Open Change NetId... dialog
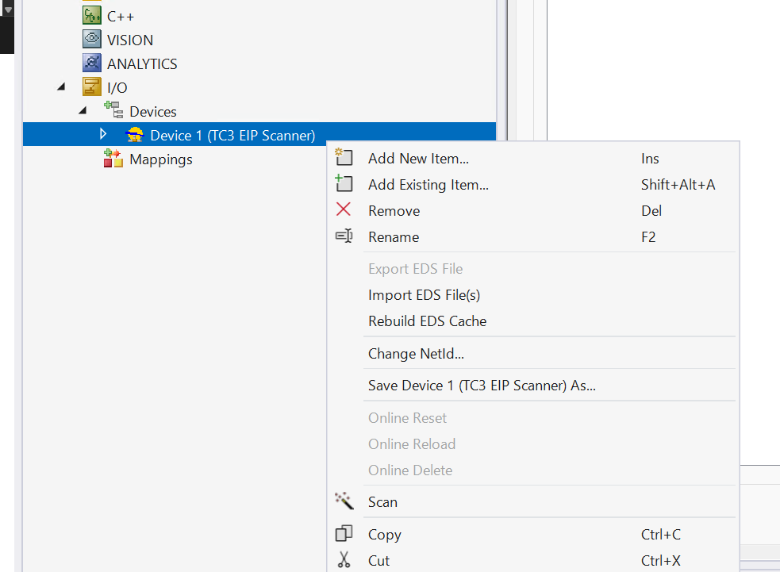This screenshot has height=572, width=780. coord(416,354)
